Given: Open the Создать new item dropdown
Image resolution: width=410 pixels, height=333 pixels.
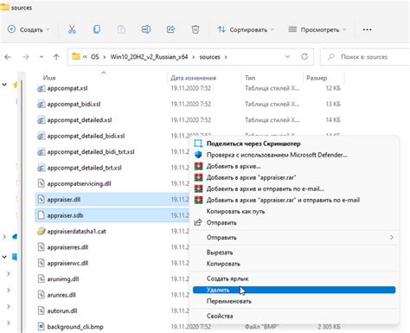Looking at the screenshot, I should coord(29,29).
